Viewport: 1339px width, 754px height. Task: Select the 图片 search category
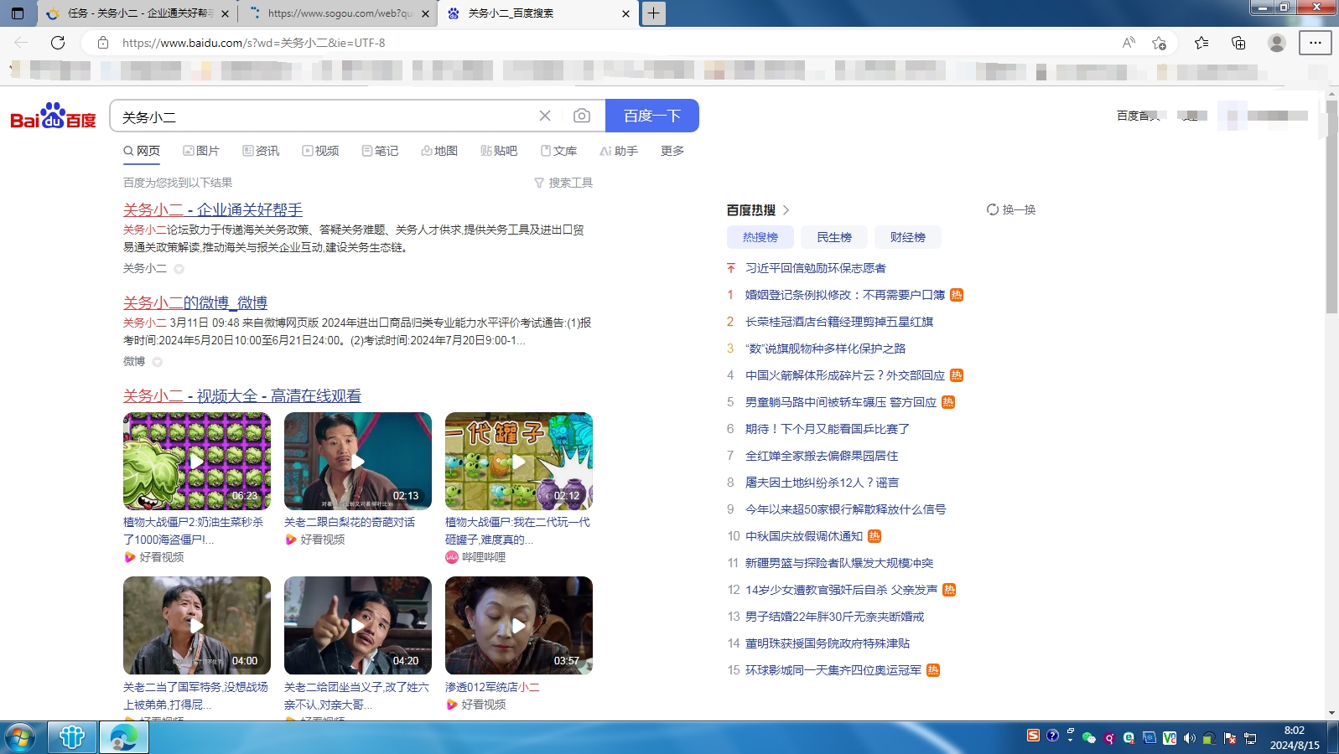(x=201, y=151)
